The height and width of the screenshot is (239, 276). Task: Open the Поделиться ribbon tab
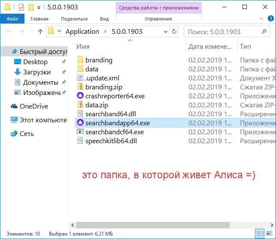tap(74, 19)
